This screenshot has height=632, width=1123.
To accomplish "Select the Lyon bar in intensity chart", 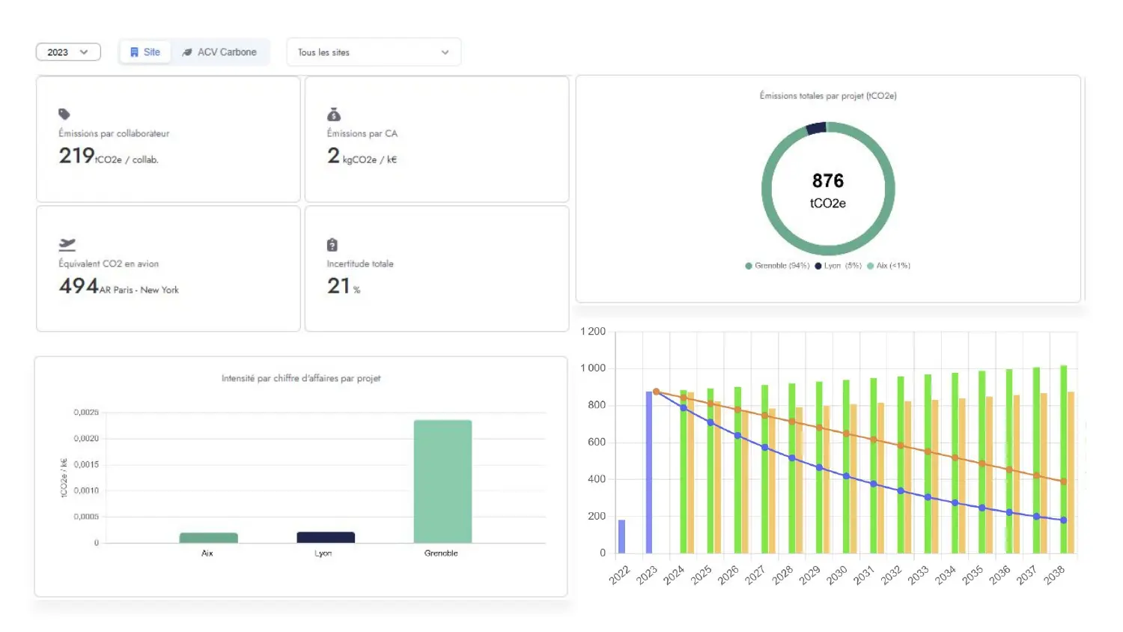I will pyautogui.click(x=326, y=537).
